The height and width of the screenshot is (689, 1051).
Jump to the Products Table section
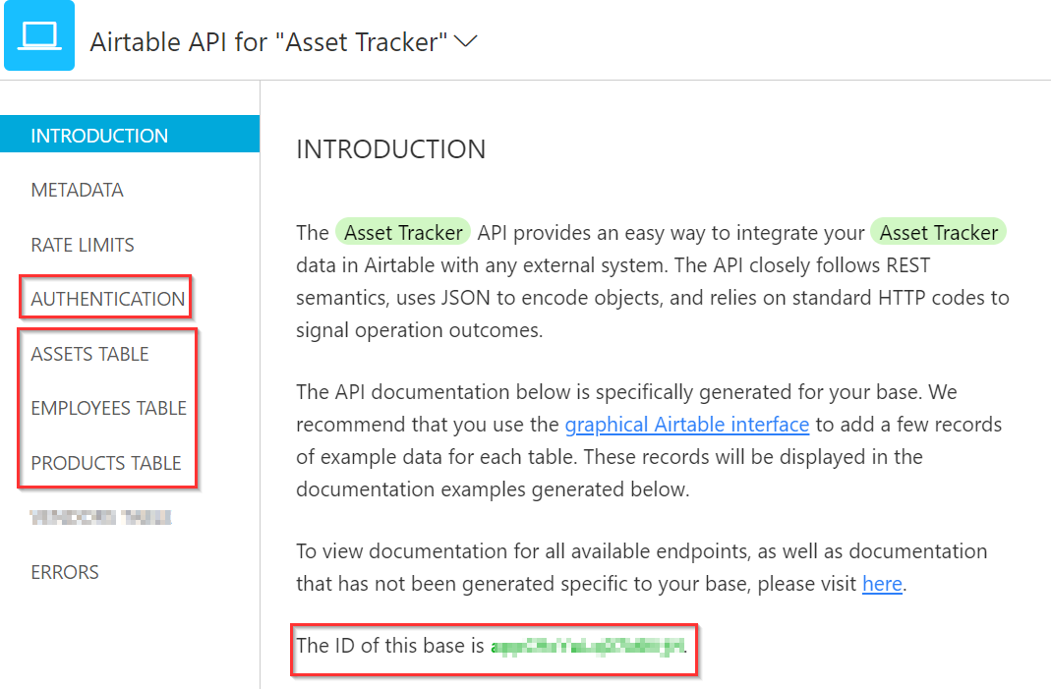106,463
